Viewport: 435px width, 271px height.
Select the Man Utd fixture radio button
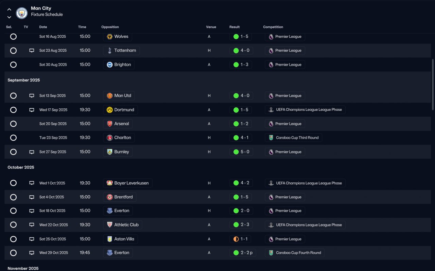[13, 96]
